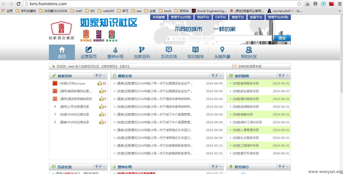Click 管理平台(内网) top button
Screen dimensions: 343x174
pyautogui.click(x=181, y=17)
